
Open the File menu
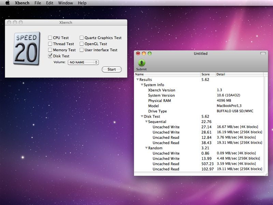pos(38,3)
